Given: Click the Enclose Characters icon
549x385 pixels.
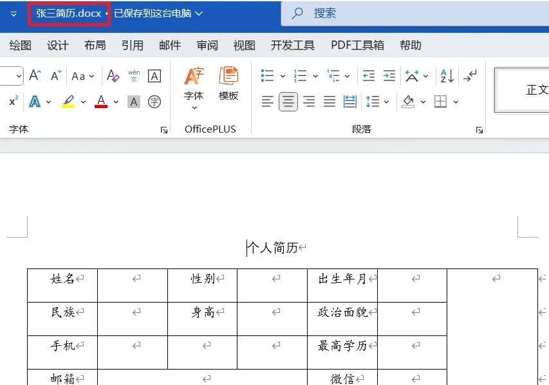Looking at the screenshot, I should pyautogui.click(x=154, y=102).
